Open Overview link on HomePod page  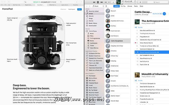click(63, 9)
